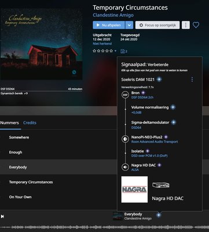Click the Nu afspelen play button
Screen dimensions: 209x232
(109, 25)
